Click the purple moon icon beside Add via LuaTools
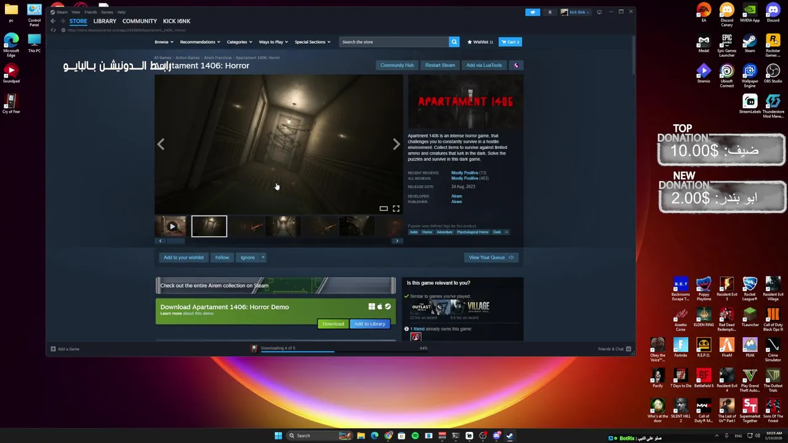Screen dimensions: 788x443 coord(516,65)
